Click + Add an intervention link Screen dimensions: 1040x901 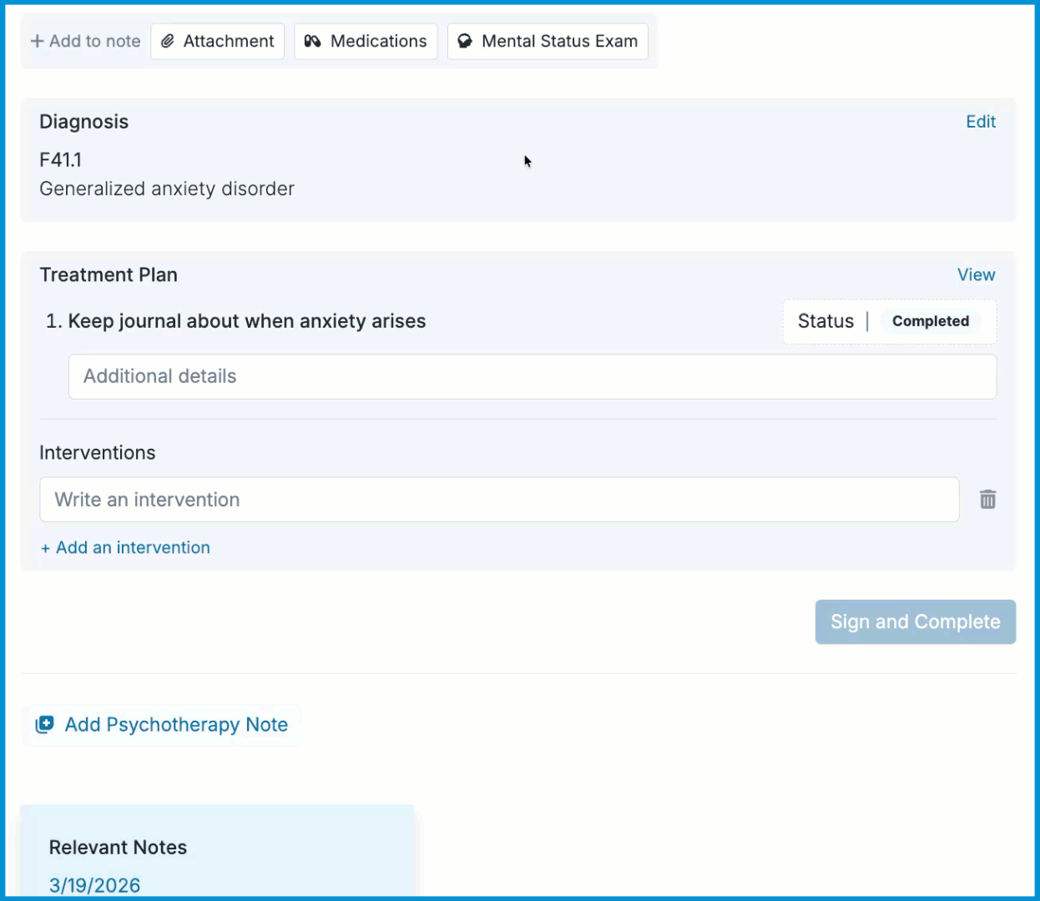click(x=125, y=548)
